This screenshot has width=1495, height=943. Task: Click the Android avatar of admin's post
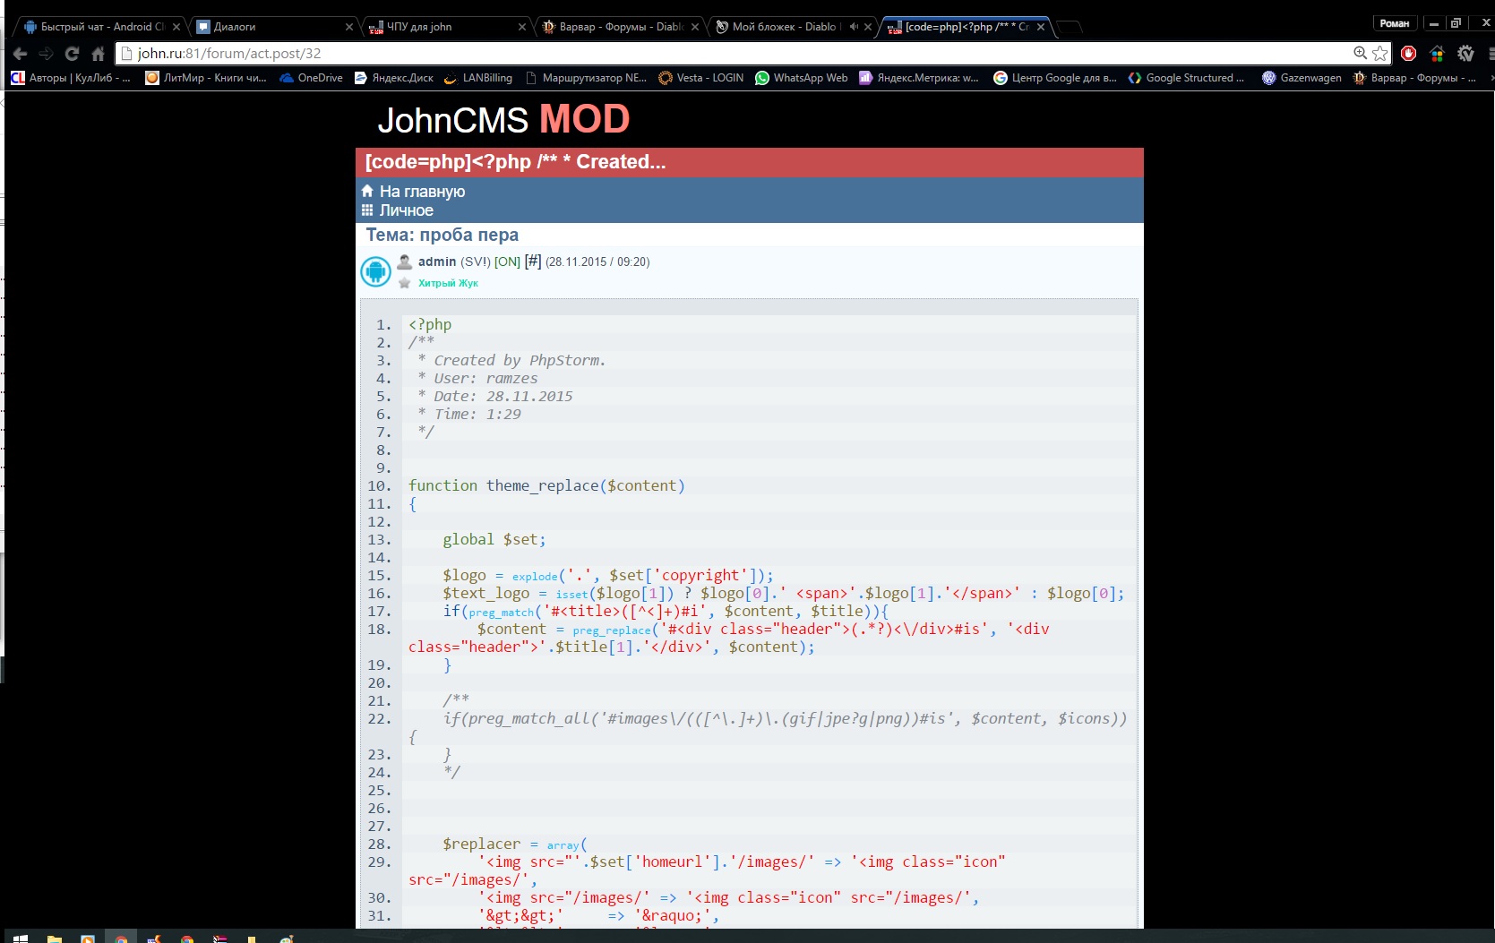click(375, 271)
